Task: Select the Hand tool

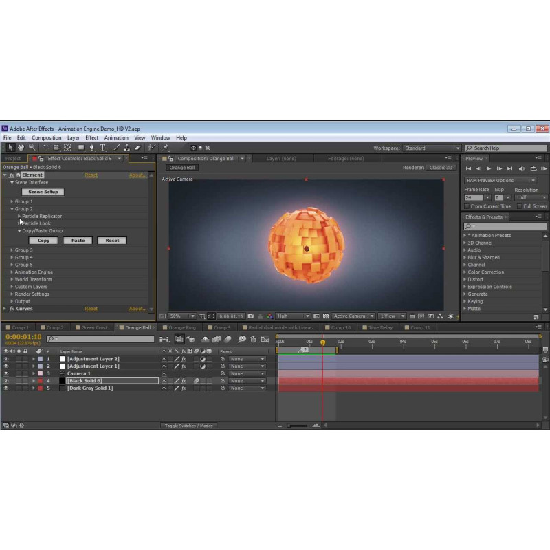Action: (21, 147)
